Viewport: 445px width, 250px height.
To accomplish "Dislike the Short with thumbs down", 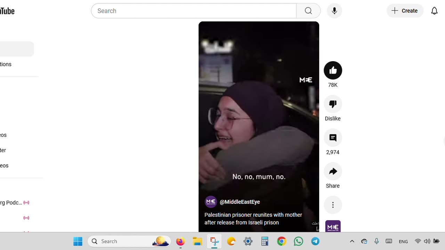I will [x=333, y=104].
